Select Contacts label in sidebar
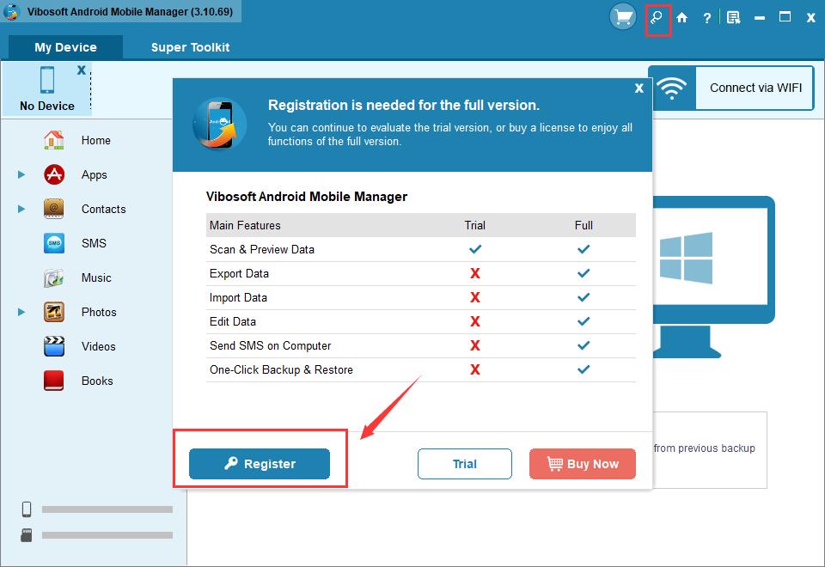 coord(104,210)
